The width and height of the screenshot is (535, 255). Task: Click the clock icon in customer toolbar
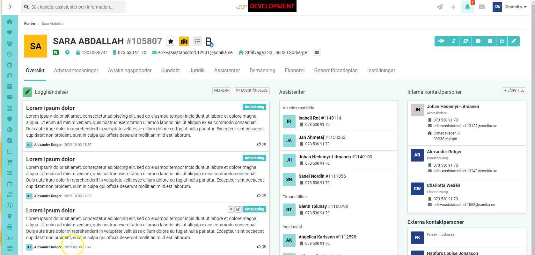478,41
